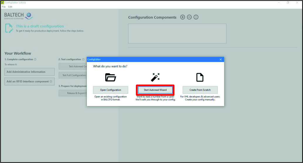Click help icon beside Test configuration
Viewport: 303px width, 163px height.
click(x=83, y=59)
